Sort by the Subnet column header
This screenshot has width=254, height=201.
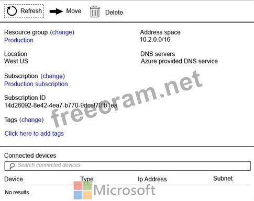[x=223, y=179]
